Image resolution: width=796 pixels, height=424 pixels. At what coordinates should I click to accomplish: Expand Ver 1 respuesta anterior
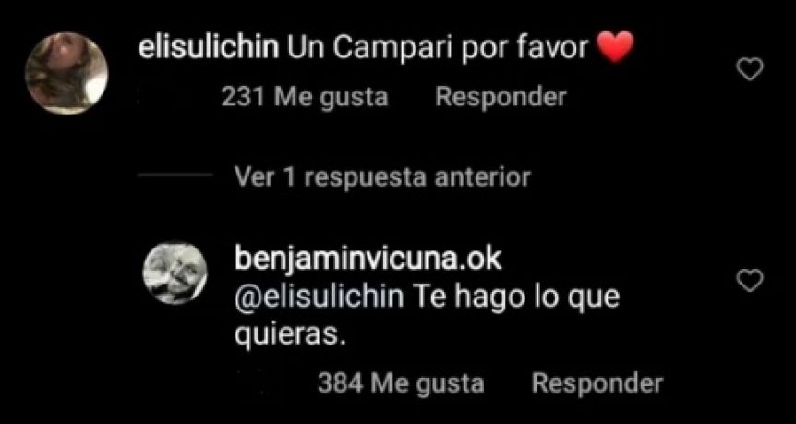click(x=383, y=177)
